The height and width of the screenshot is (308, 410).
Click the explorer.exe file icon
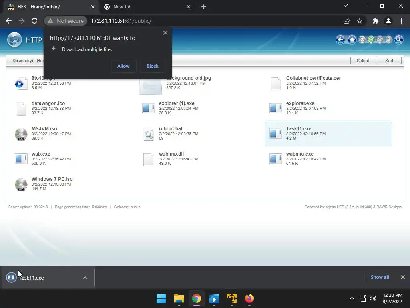275,108
